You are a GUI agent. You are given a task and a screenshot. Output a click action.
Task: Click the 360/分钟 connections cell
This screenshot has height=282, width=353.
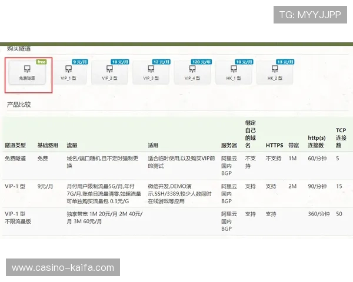pyautogui.click(x=318, y=214)
